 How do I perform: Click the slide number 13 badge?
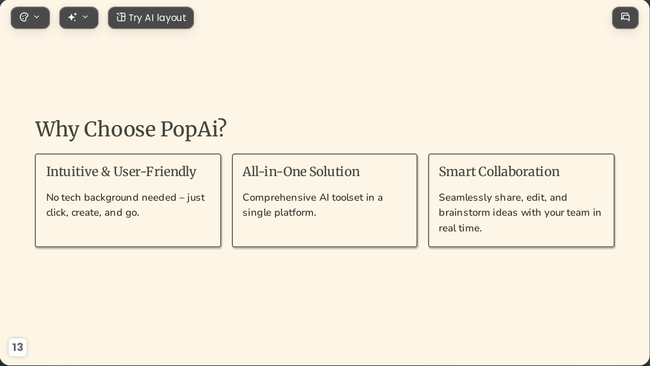coord(17,347)
